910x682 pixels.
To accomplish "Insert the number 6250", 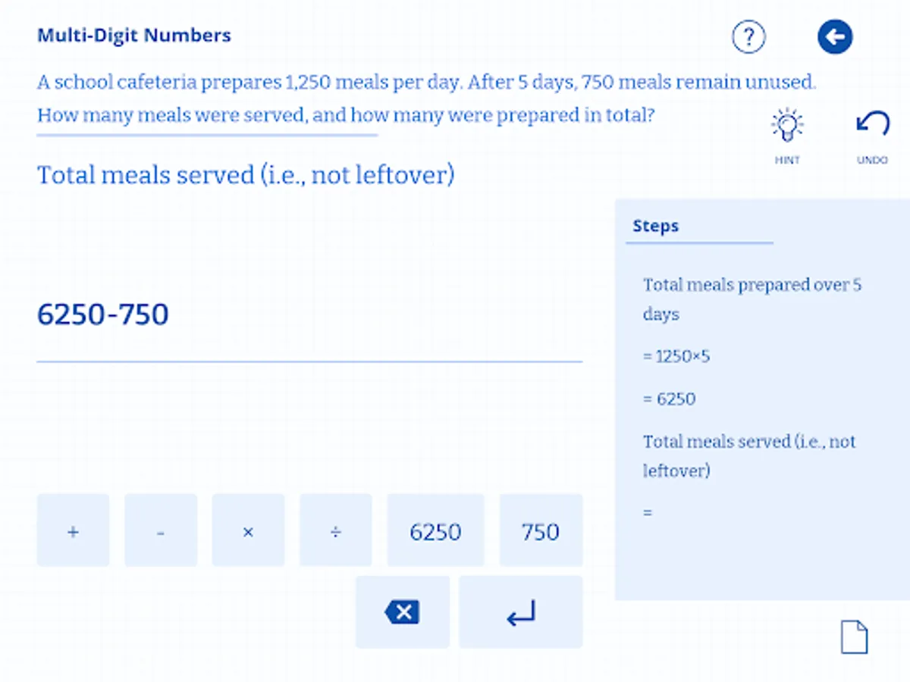I will coord(436,530).
